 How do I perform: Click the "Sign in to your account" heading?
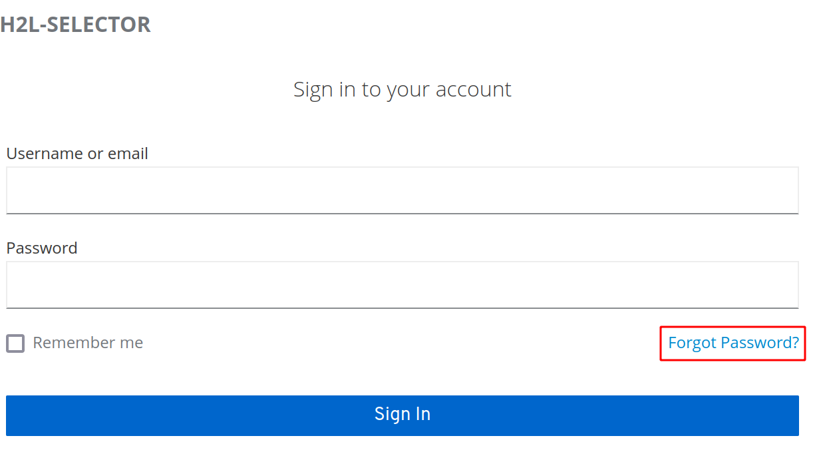coord(402,89)
